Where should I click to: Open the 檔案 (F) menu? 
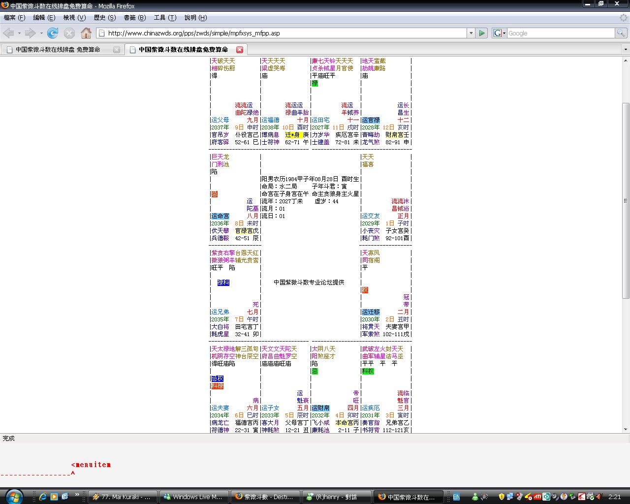click(x=14, y=18)
